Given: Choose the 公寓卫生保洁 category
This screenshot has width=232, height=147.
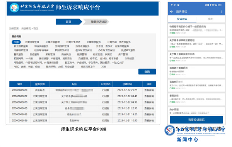Looking at the screenshot, I should [x=73, y=42].
